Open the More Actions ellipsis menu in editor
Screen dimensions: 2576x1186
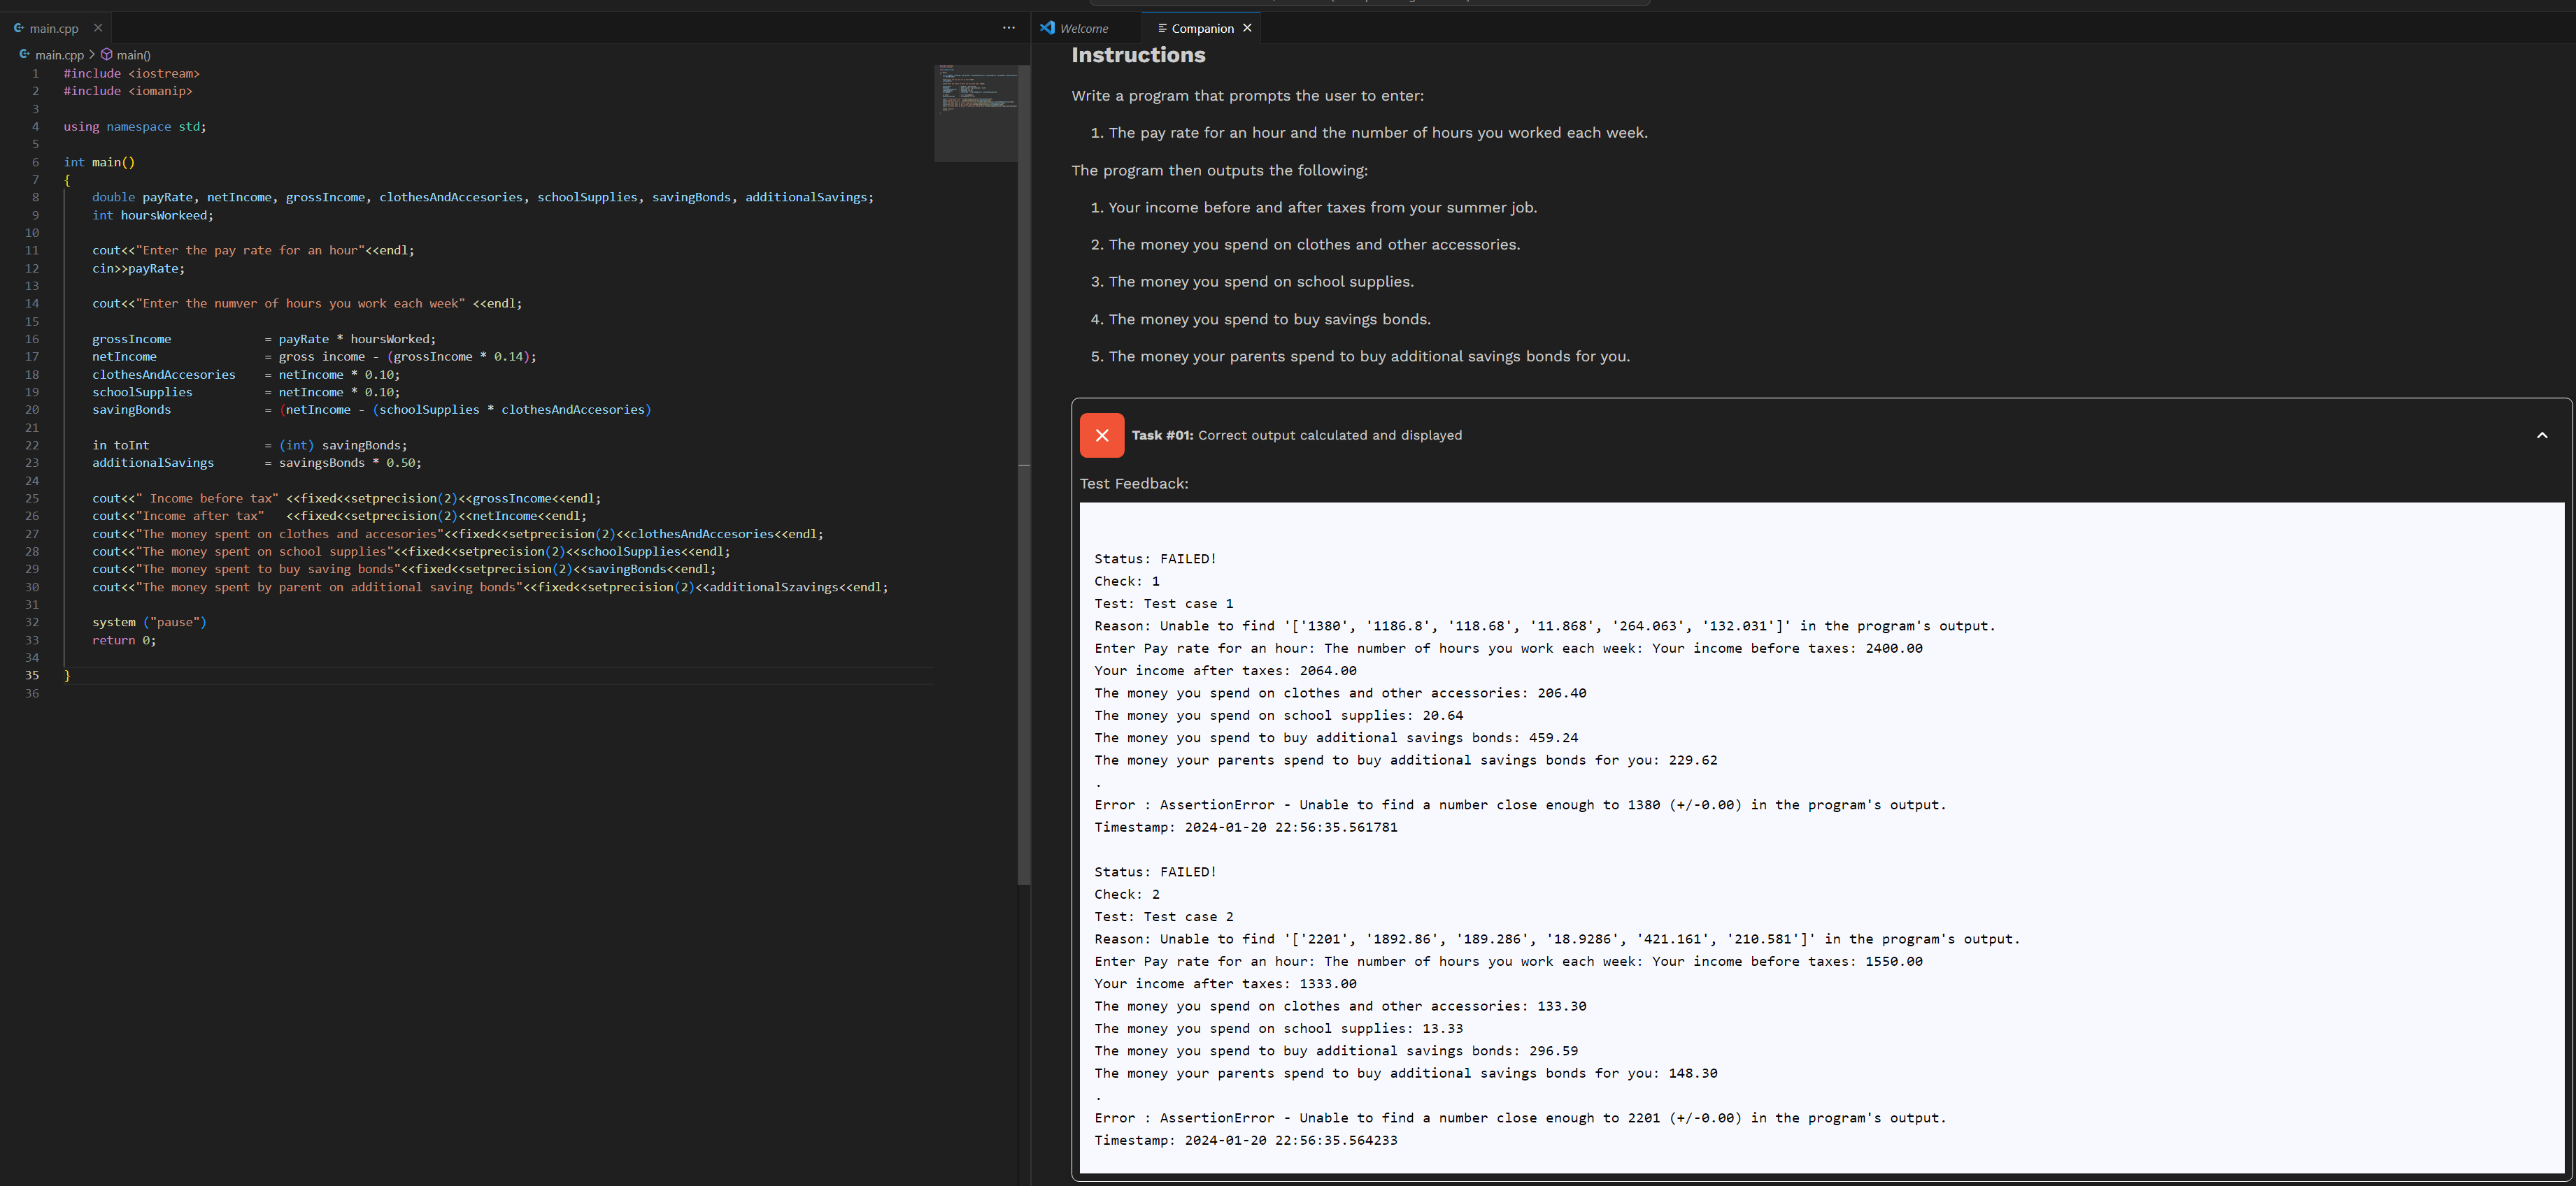(1008, 28)
